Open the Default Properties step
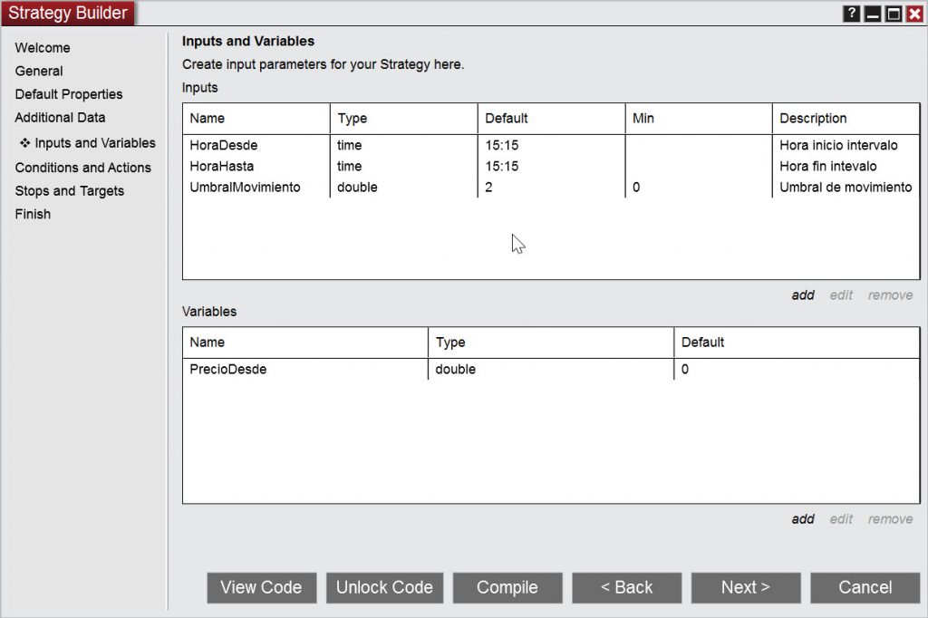The width and height of the screenshot is (928, 618). point(69,94)
